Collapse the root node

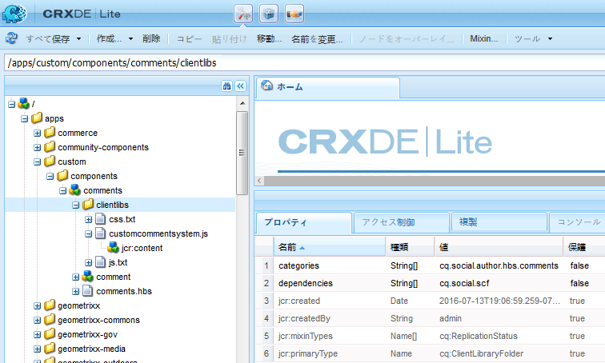click(x=11, y=104)
